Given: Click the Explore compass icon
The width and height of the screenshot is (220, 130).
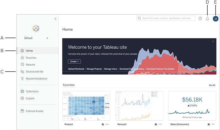Looking at the screenshot, I should 22,98.
